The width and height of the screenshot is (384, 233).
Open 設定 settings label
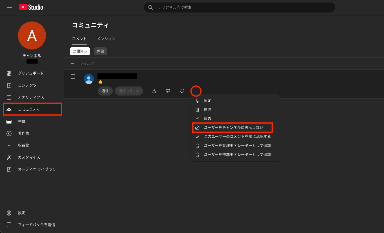point(22,213)
